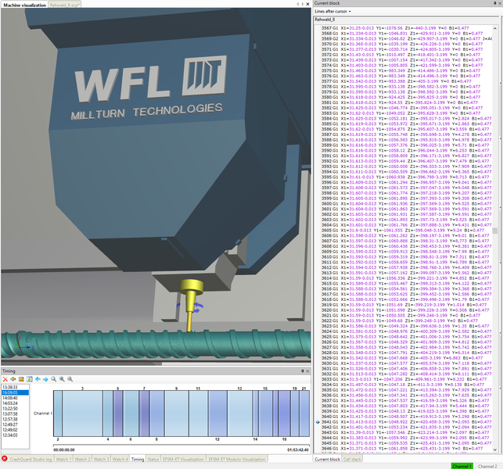This screenshot has width=503, height=469.
Task: Select Channel 1 in status bar
Action: (462, 466)
